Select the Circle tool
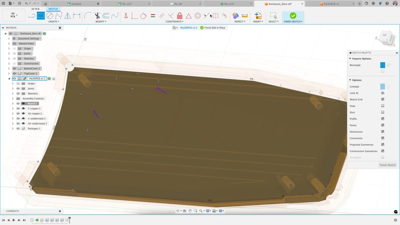Viewport: 400px width, 225px height. (49, 16)
